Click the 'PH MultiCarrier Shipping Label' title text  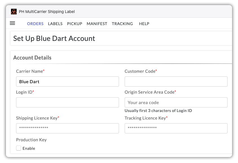tap(47, 12)
